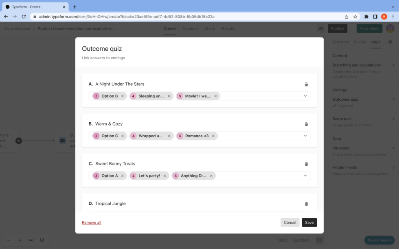Toggle the form preview eye icon
The height and width of the screenshot is (249, 399).
pos(321,28)
